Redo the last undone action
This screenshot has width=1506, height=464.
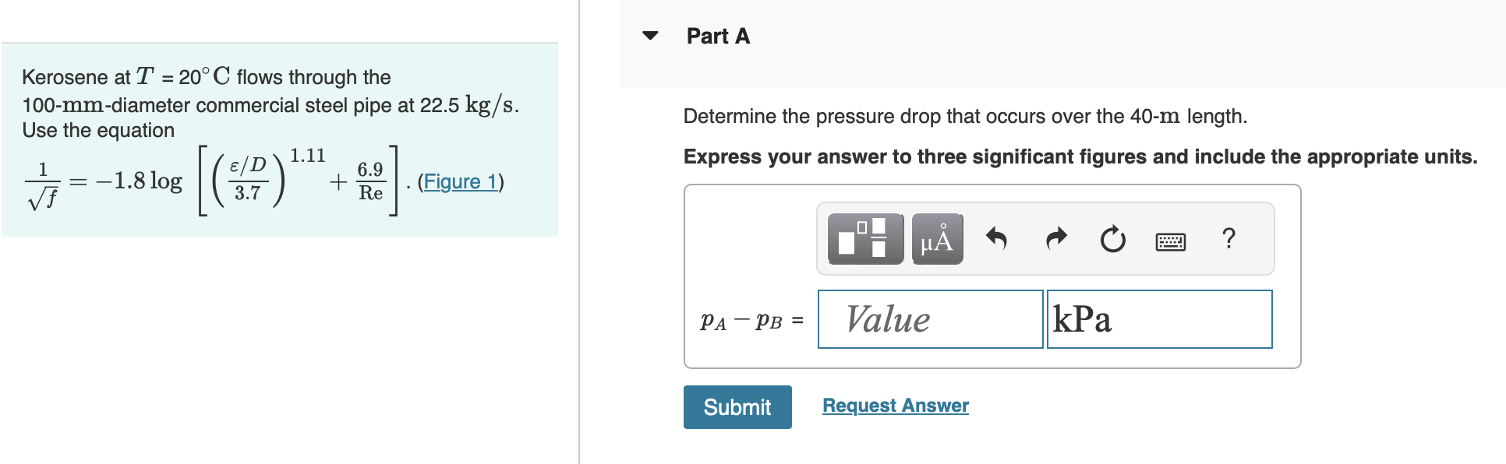click(x=1055, y=240)
